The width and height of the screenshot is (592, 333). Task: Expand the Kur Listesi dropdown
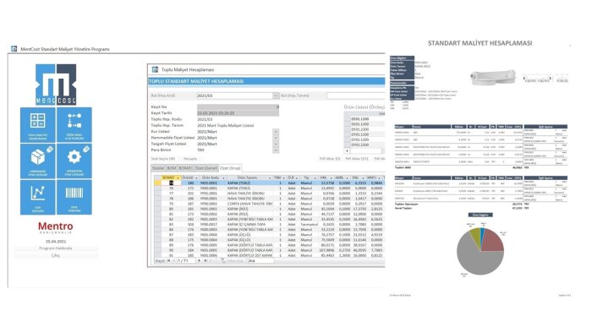pos(276,132)
